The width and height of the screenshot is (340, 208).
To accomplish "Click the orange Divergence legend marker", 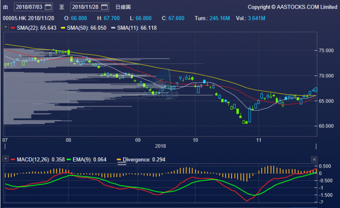I will [x=119, y=160].
